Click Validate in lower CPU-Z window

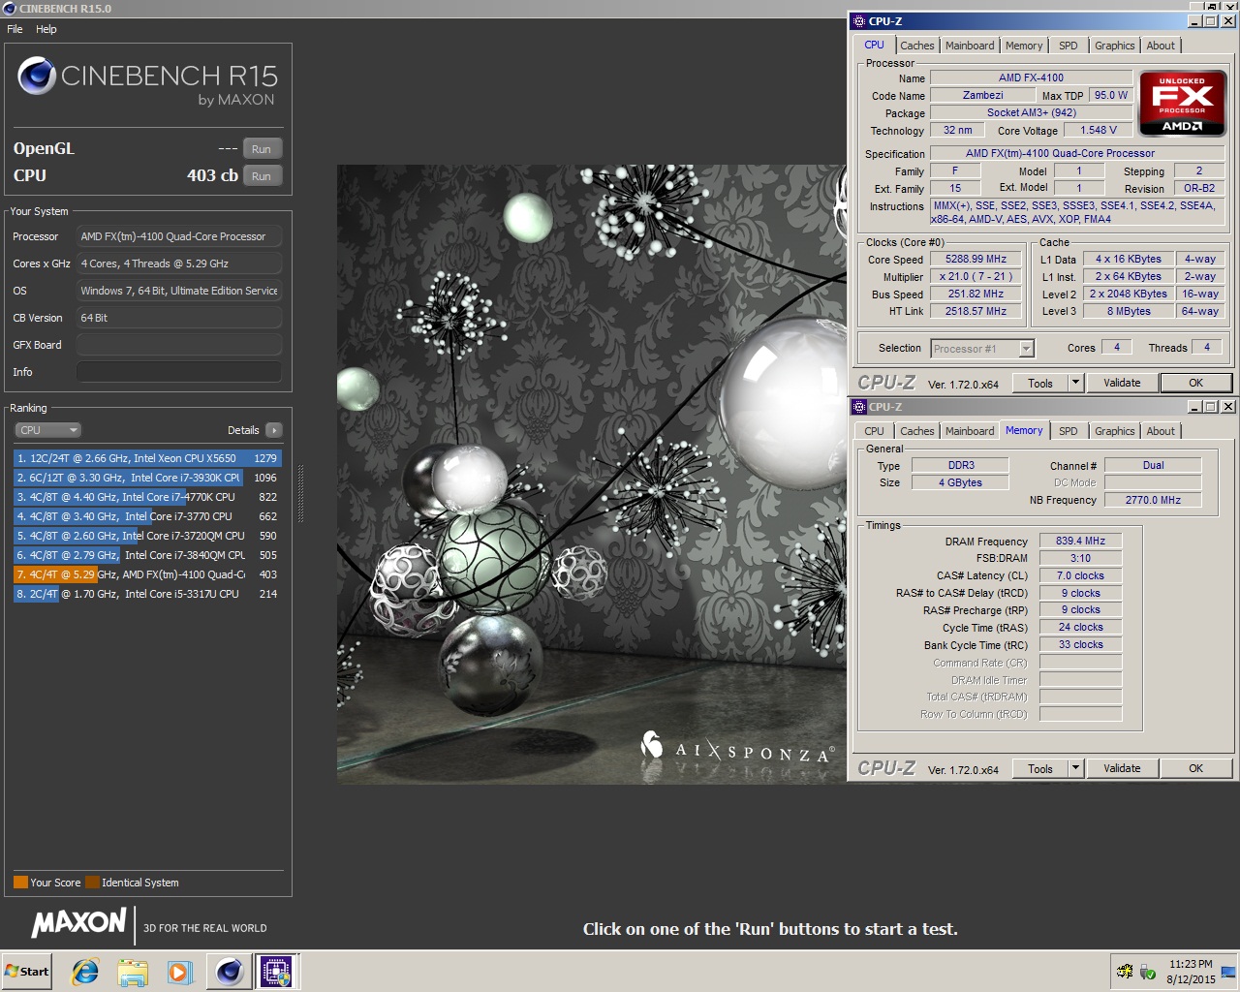[x=1122, y=769]
